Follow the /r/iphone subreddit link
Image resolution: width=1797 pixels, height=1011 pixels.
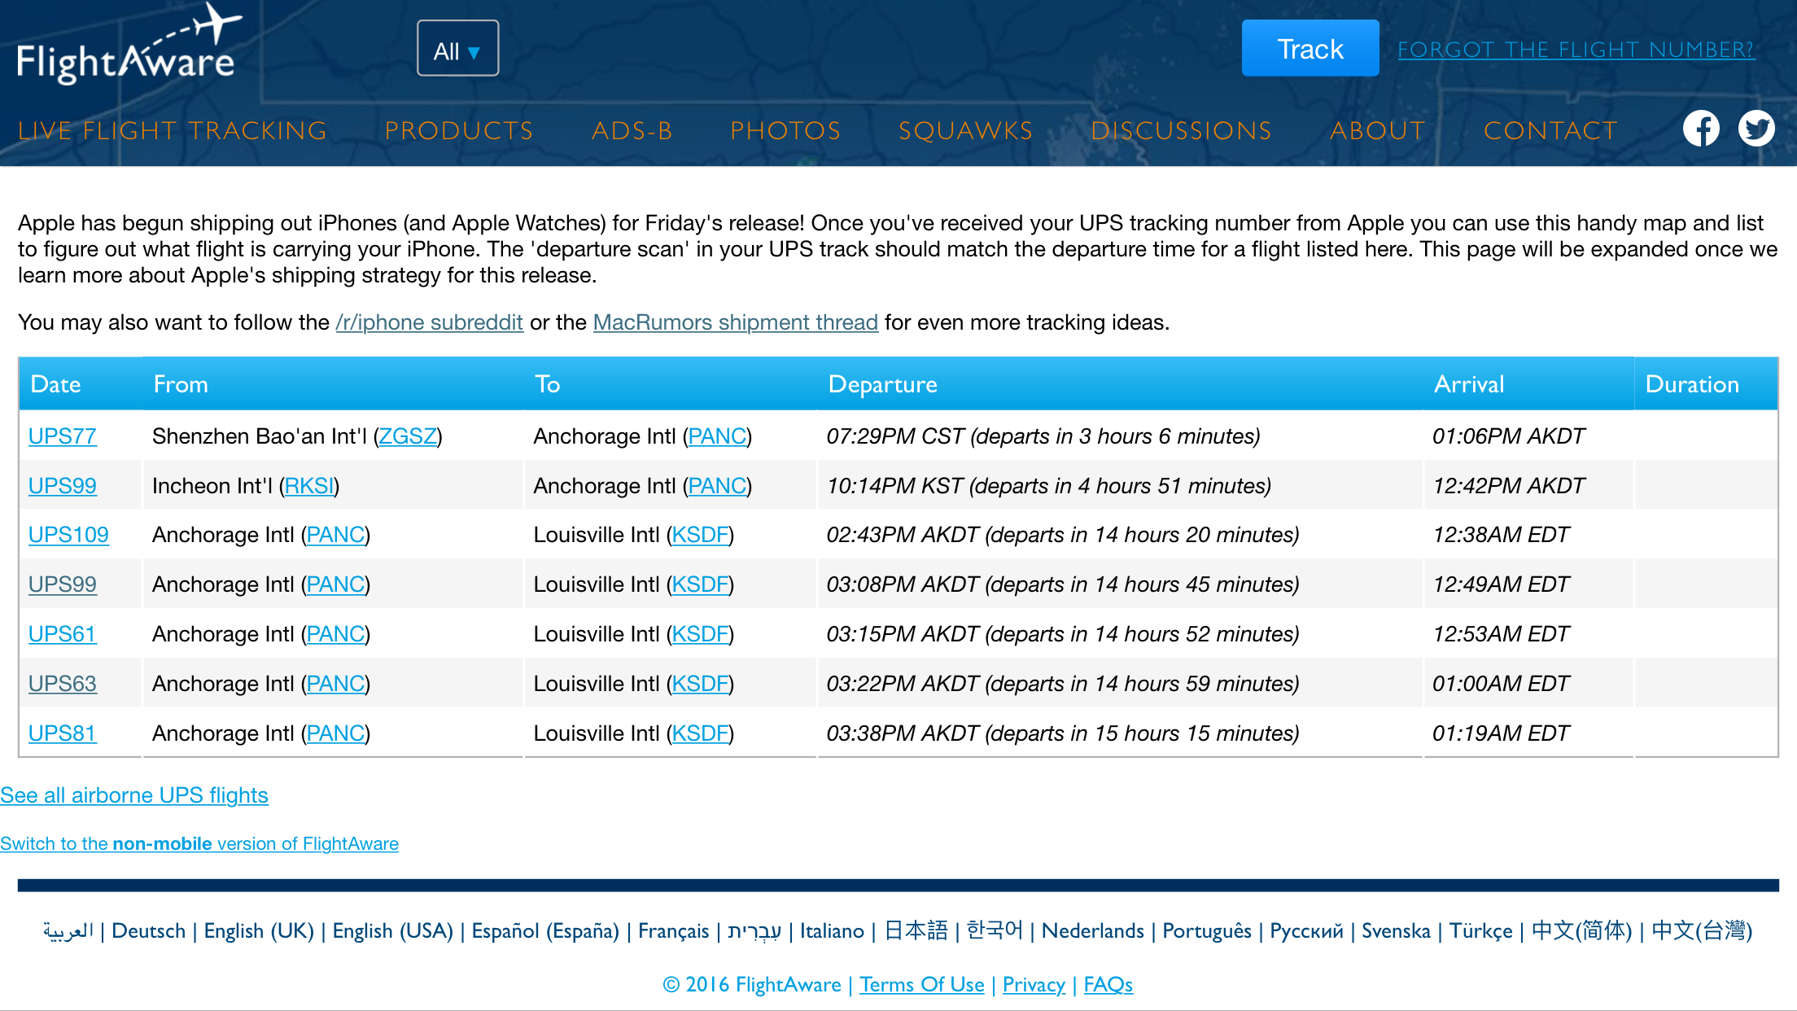pos(429,322)
